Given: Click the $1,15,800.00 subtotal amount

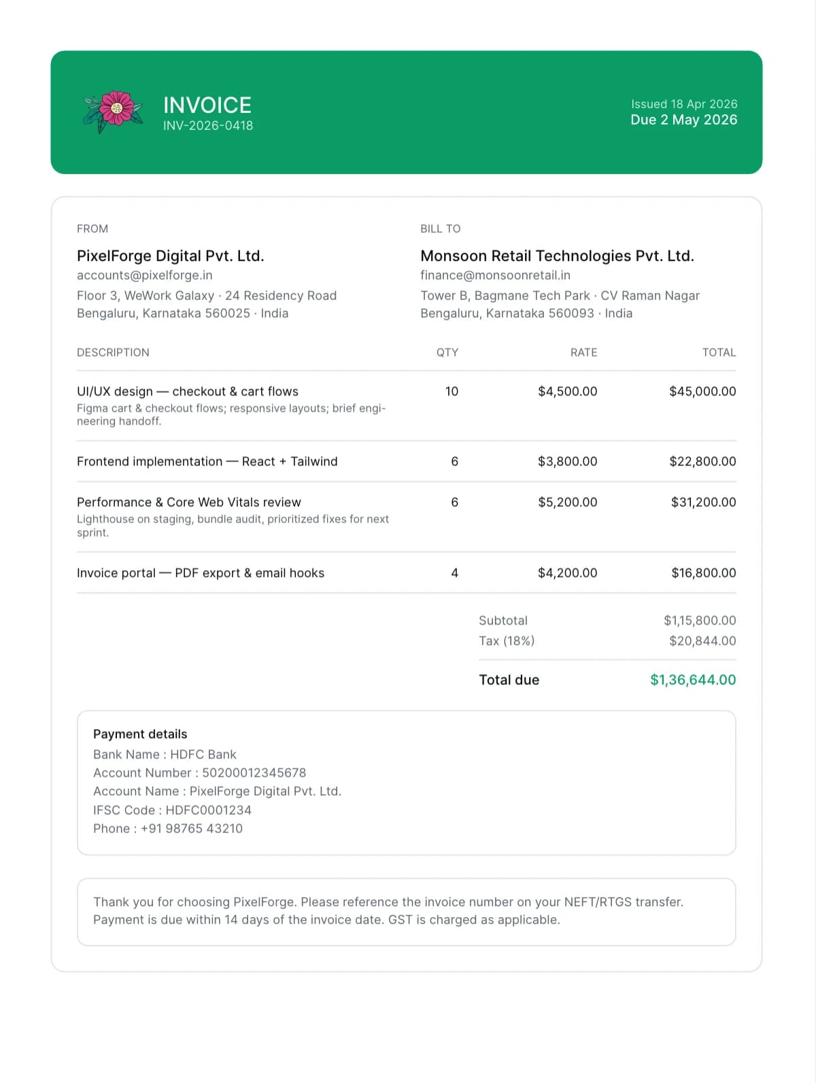Looking at the screenshot, I should 700,620.
